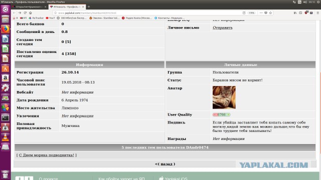Launch LibreOffice Writer from launcher

point(6,39)
